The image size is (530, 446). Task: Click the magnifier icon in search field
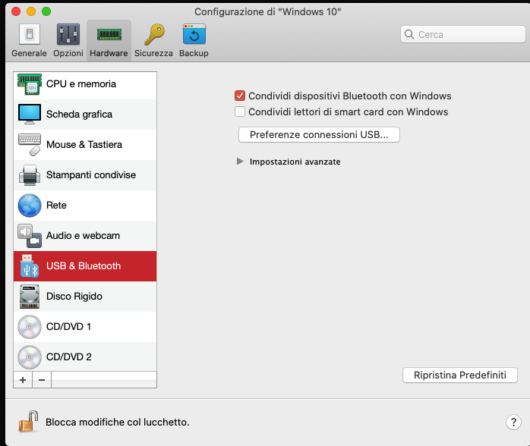pos(409,34)
